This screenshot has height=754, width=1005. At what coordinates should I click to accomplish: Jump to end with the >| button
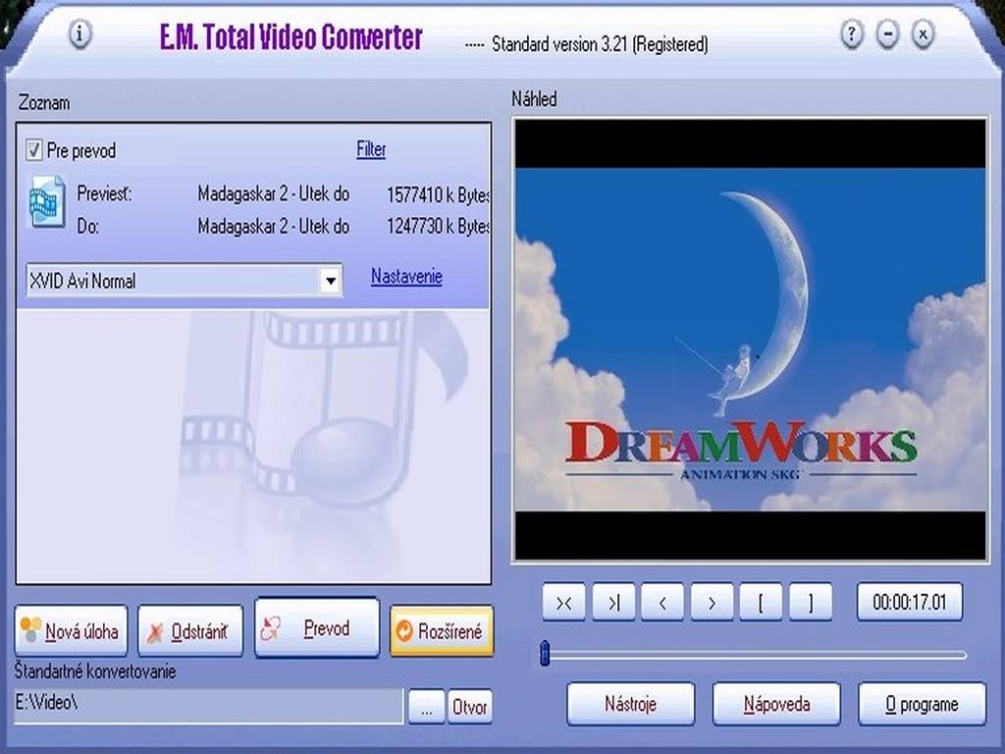613,603
